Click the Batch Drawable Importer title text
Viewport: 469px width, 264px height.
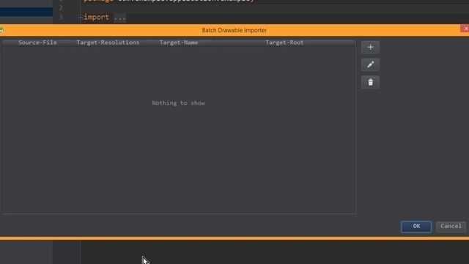tap(234, 30)
